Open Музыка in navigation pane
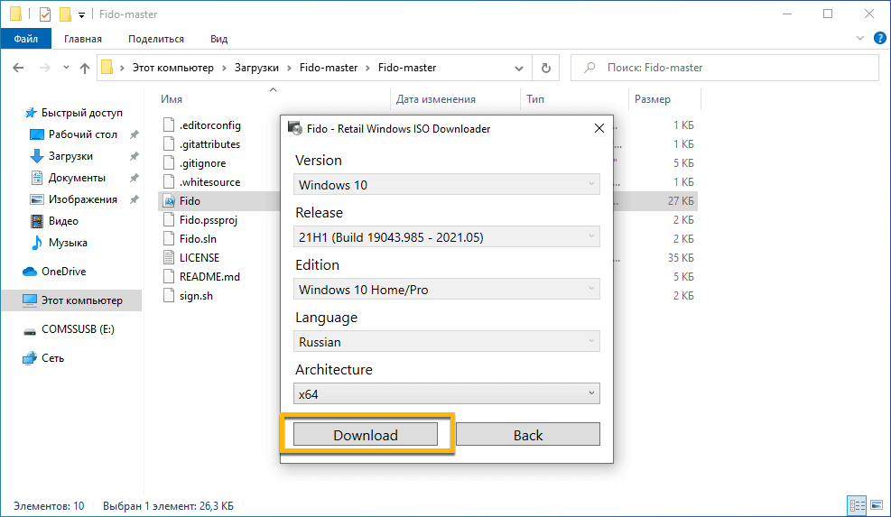The image size is (891, 517). tap(68, 242)
